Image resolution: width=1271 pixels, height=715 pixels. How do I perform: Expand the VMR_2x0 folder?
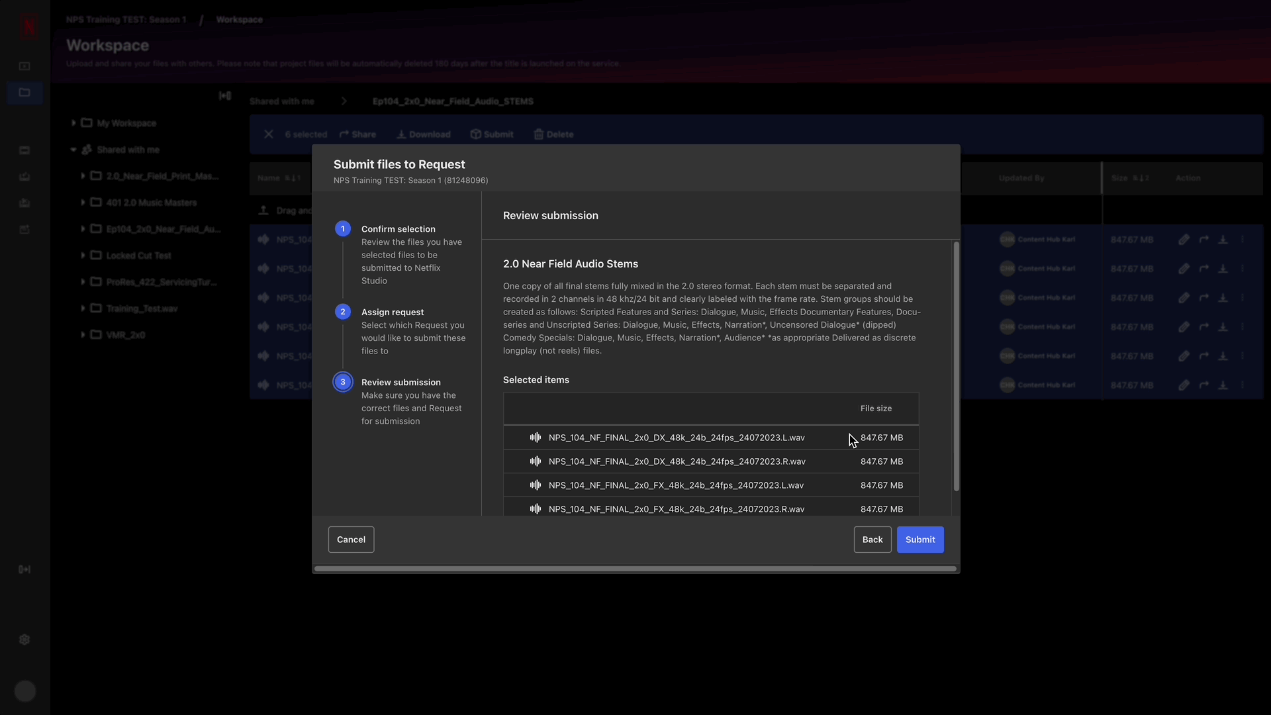click(83, 335)
